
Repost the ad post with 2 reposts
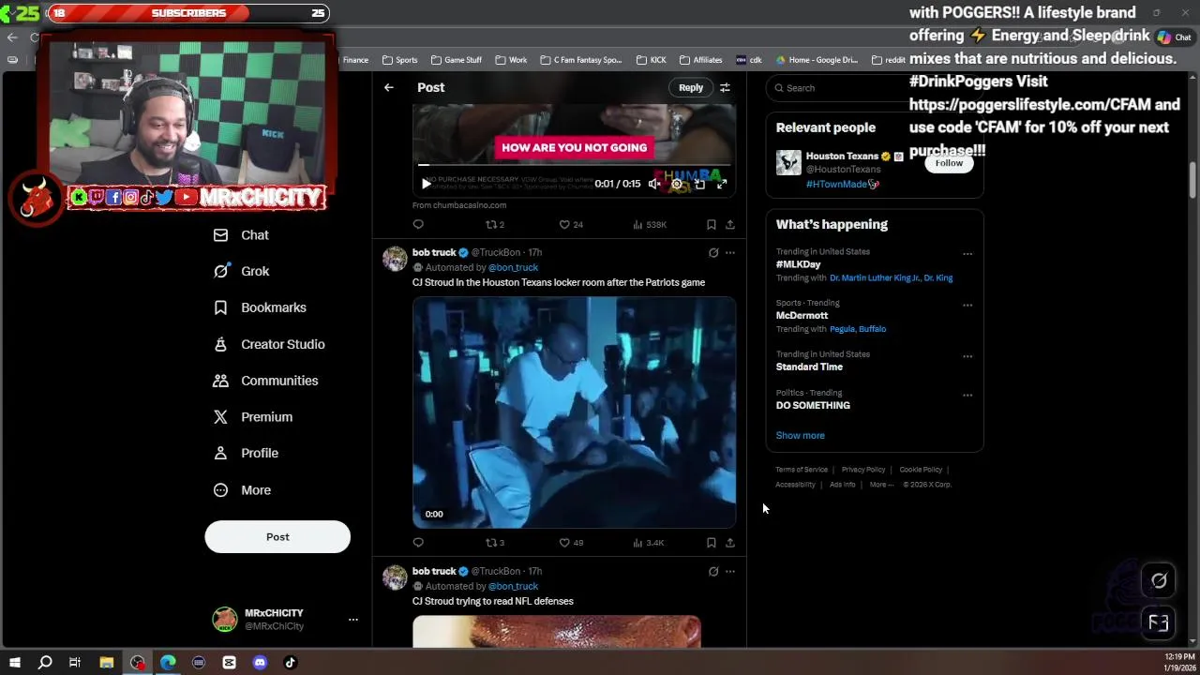494,224
